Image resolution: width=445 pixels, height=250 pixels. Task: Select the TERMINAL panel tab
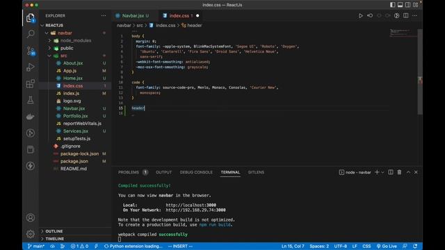(x=230, y=172)
